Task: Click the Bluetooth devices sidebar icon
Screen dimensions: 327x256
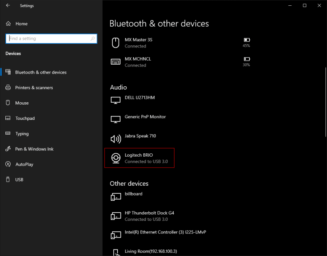Action: click(8, 72)
